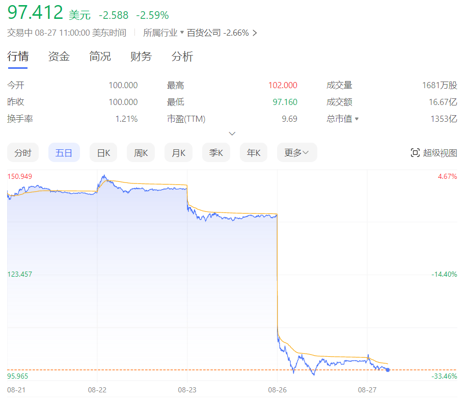Screen dimensions: 468x400
Task: Open the 超级视图 super view icon
Action: pos(415,153)
